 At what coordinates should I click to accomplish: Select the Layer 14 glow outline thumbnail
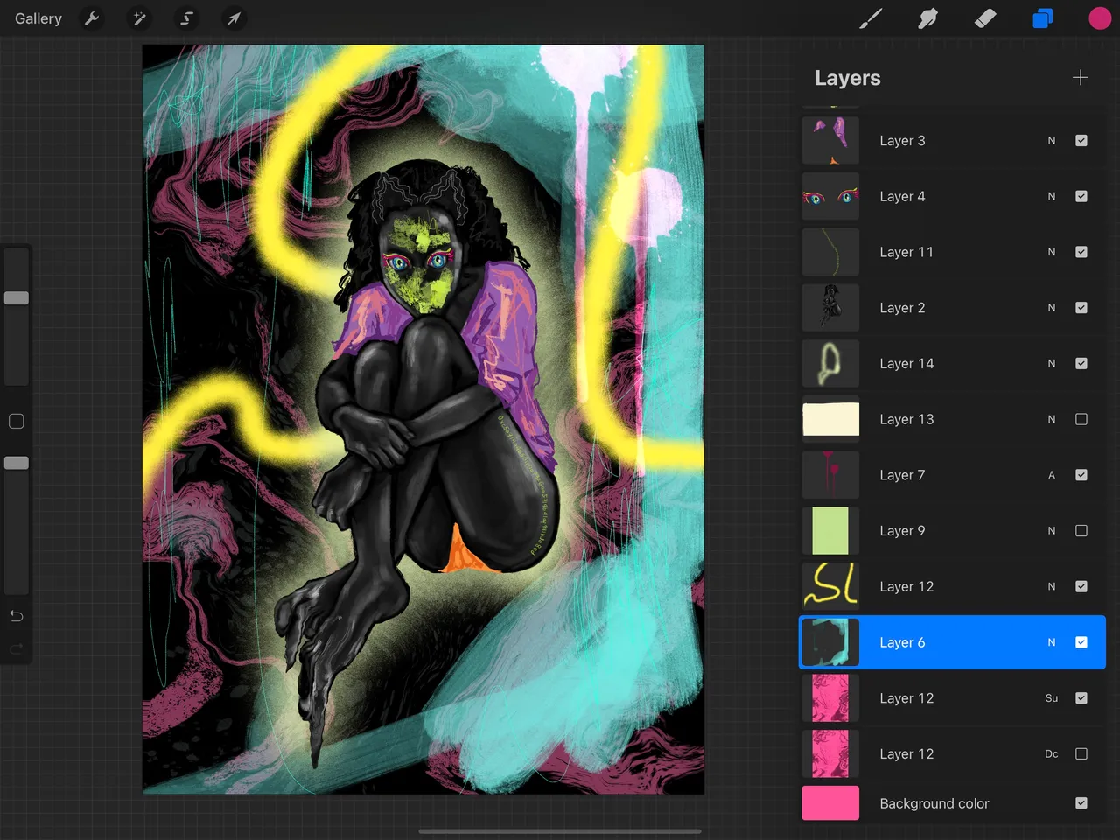tap(830, 363)
